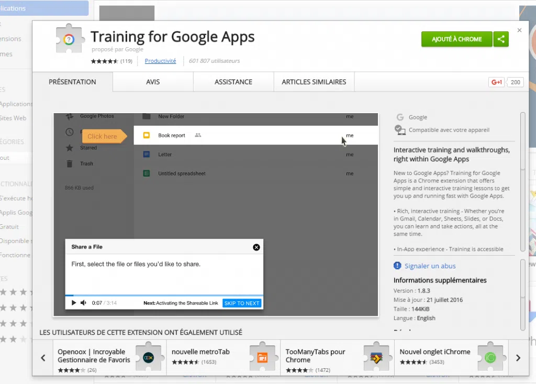536x384 pixels.
Task: Click Sites Web in background store sidebar
Action: (x=13, y=118)
